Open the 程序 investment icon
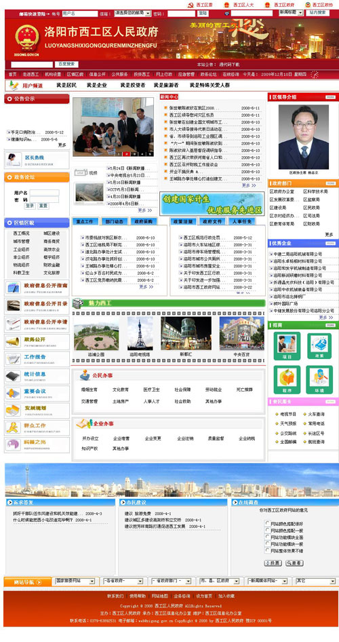The width and height of the screenshot is (339, 642). click(287, 379)
